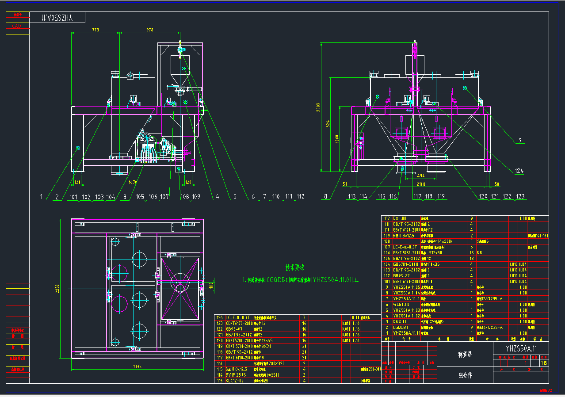Click balloon number 1 under side view

pos(41,196)
